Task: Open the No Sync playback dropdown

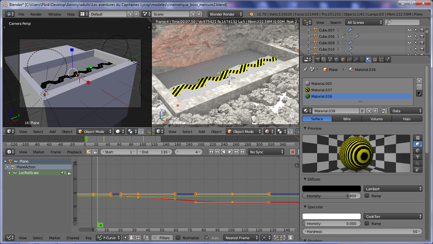Action: pos(266,152)
